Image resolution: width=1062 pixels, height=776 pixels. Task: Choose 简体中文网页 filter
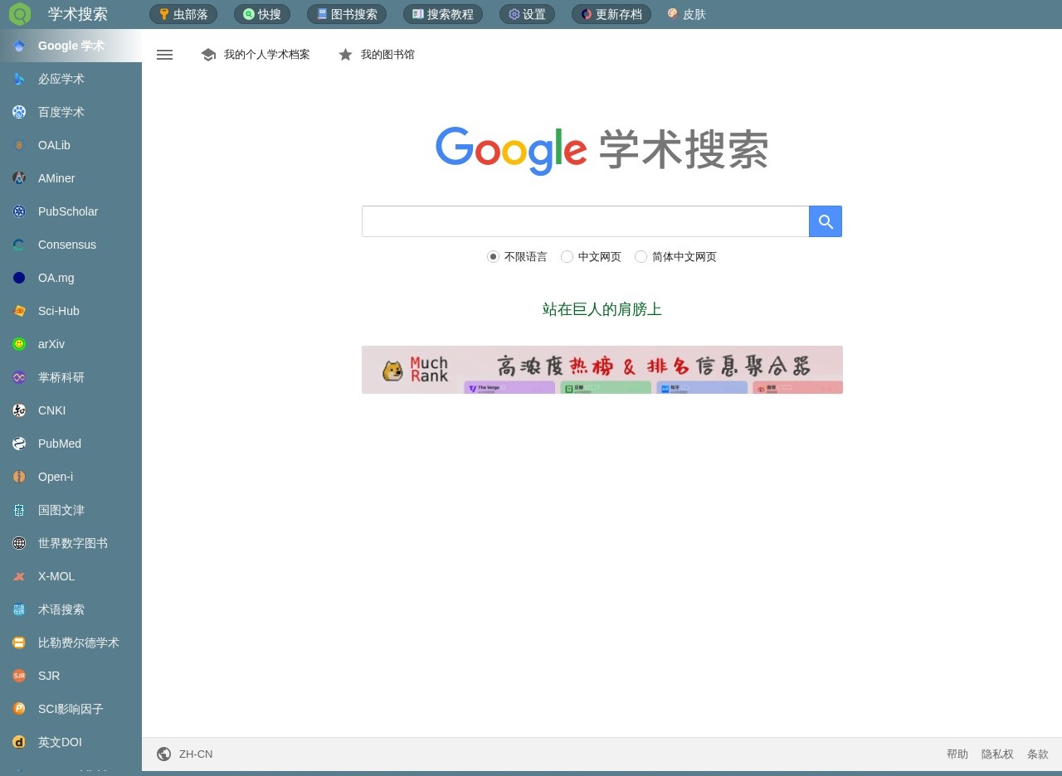(641, 257)
